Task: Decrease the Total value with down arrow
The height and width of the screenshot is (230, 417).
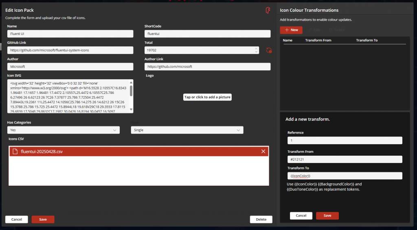Action: 256,52
